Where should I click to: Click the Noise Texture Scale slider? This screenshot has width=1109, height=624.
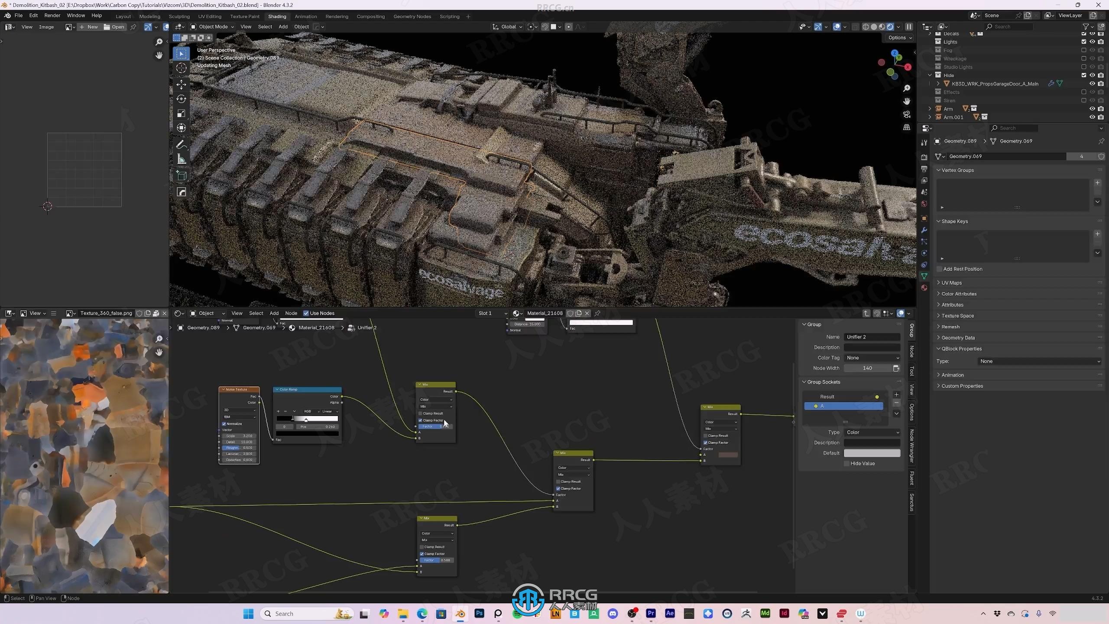pyautogui.click(x=239, y=436)
